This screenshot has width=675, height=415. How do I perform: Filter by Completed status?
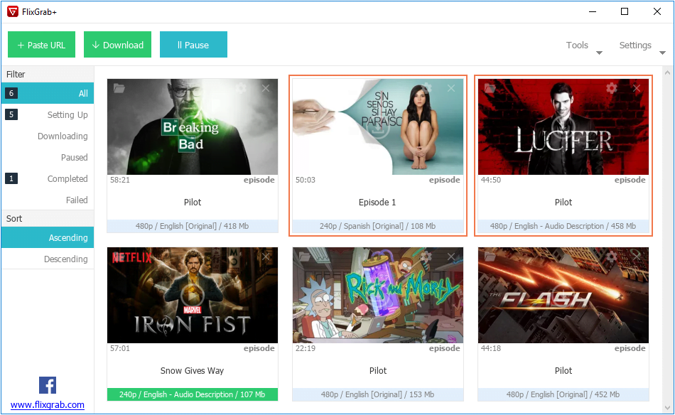48,178
